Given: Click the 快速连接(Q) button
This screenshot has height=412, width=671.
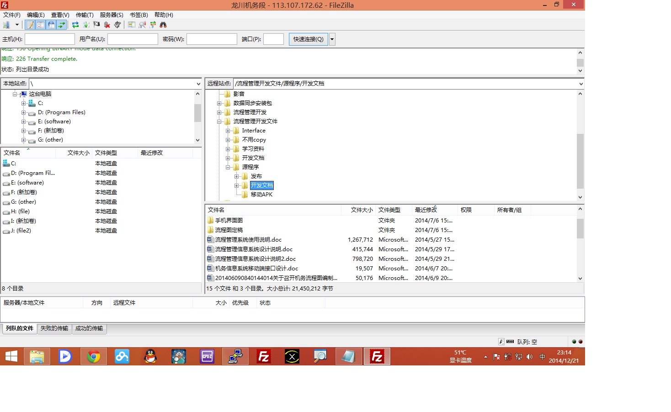Looking at the screenshot, I should tap(309, 39).
